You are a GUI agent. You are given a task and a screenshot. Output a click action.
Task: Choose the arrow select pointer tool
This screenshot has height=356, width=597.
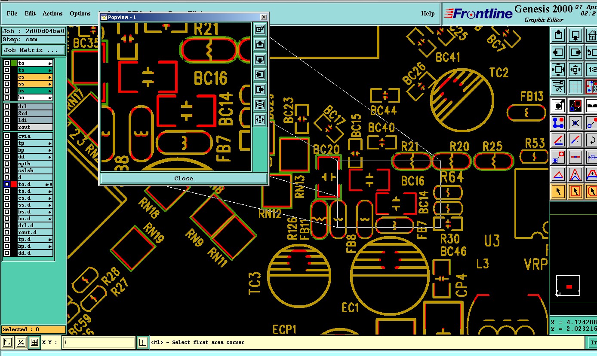click(558, 191)
